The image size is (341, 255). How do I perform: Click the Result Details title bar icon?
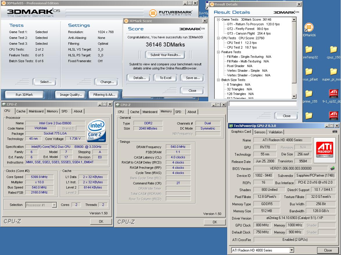point(212,4)
